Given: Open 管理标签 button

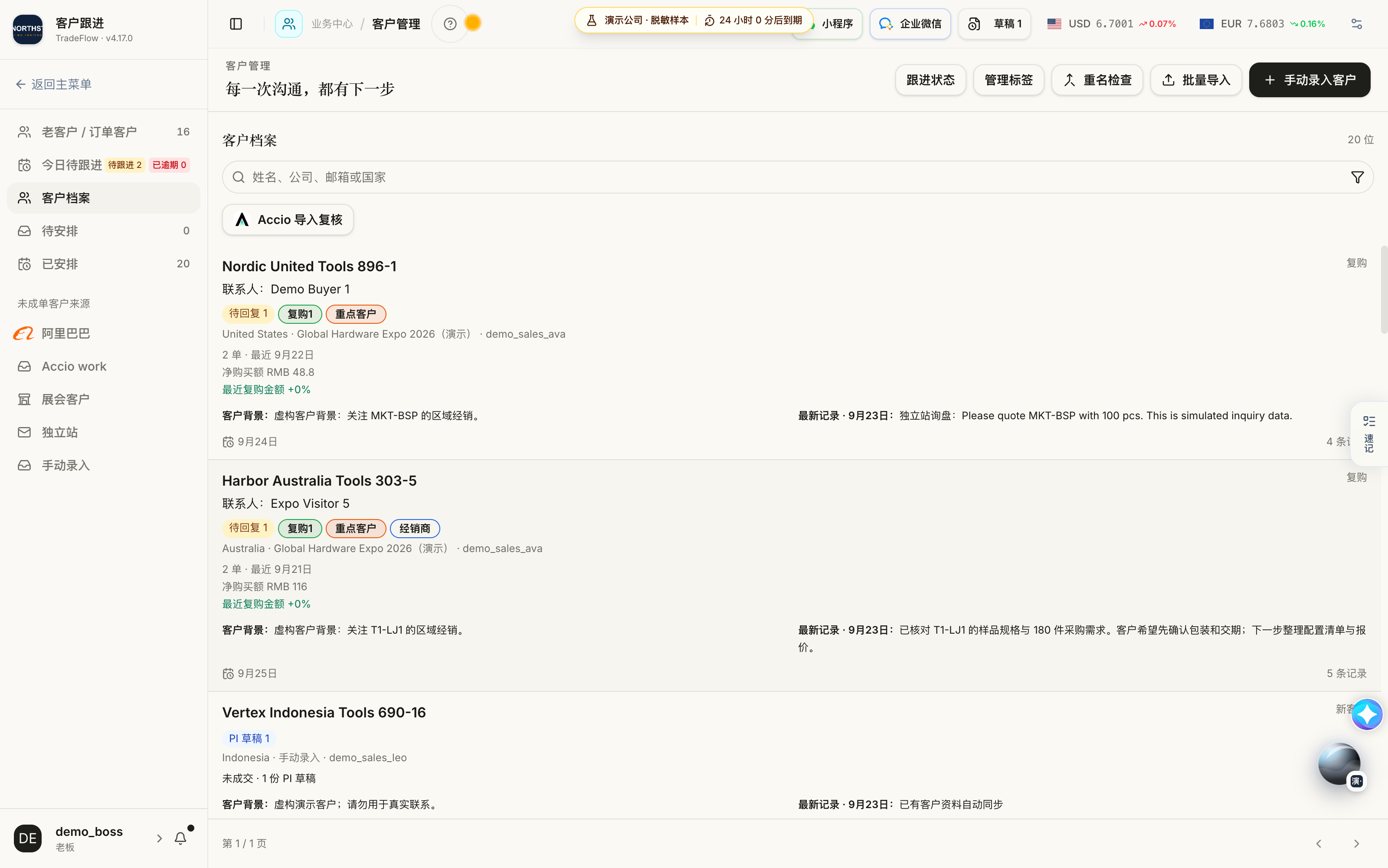Looking at the screenshot, I should [1008, 80].
